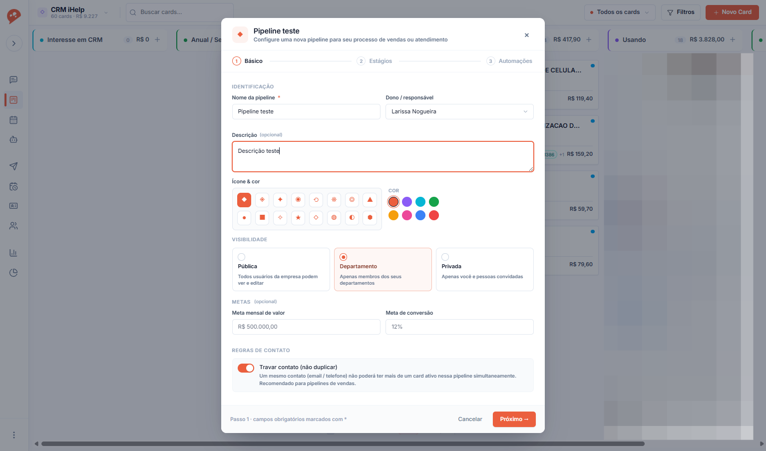Select the triangle pipeline icon

(x=370, y=200)
